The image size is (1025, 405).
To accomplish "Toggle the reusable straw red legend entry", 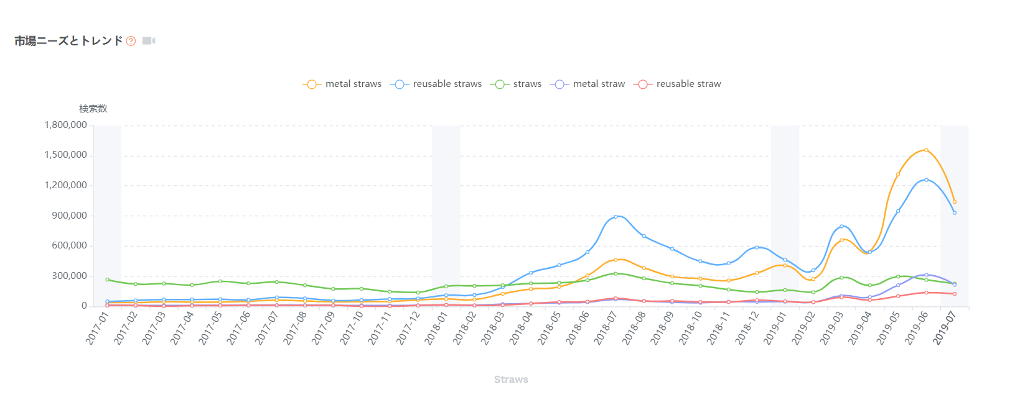I will [677, 84].
